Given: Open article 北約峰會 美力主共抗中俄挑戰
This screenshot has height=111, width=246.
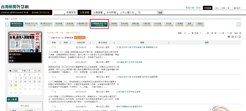Looking at the screenshot, I should [129, 62].
